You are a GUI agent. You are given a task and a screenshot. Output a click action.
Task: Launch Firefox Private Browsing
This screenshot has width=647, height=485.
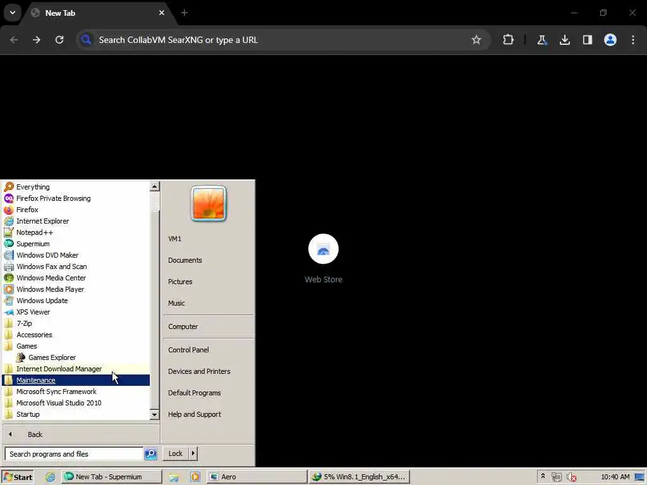[x=76, y=198]
